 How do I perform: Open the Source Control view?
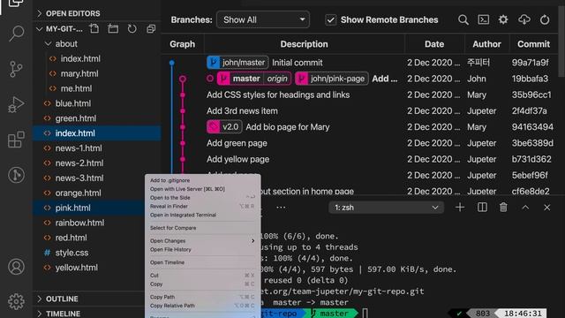click(x=16, y=69)
